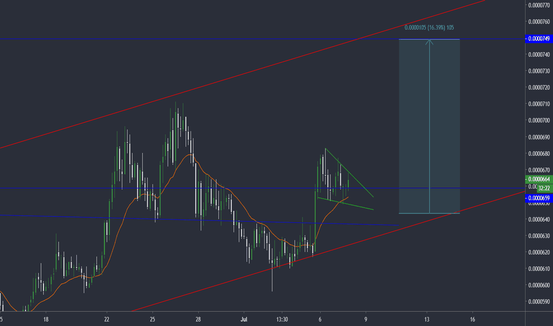553x326 pixels.
Task: Click the 0.0000680 price axis value
Action: [x=539, y=154]
